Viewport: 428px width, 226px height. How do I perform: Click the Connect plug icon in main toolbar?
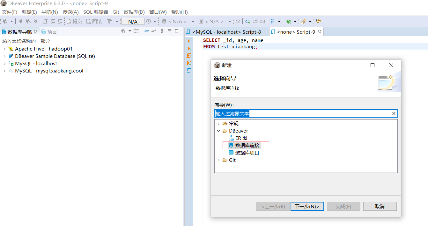point(21,21)
